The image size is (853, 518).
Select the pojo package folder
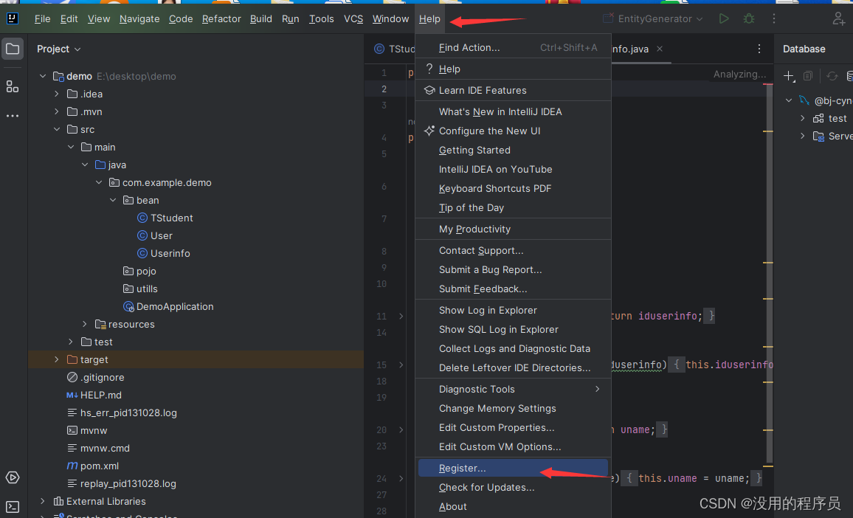pos(139,271)
